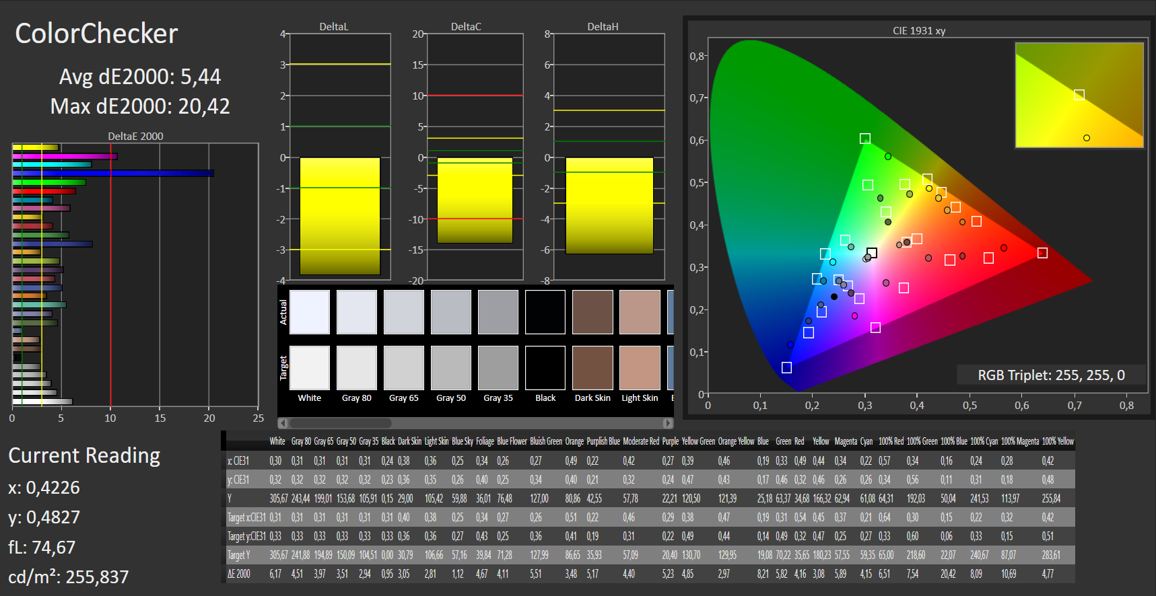This screenshot has height=596, width=1156.
Task: Click the right arrow of swatch scrollbar
Action: tap(668, 423)
